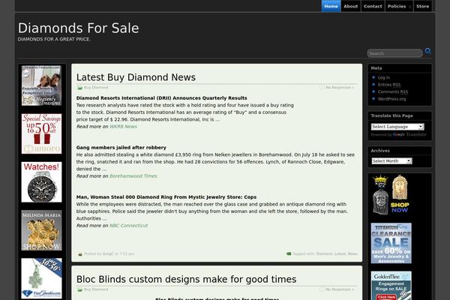Image resolution: width=450 pixels, height=300 pixels.
Task: Click the 'DIAMONDS FOR A GREAT PRICE.' tagline
Action: pyautogui.click(x=54, y=39)
